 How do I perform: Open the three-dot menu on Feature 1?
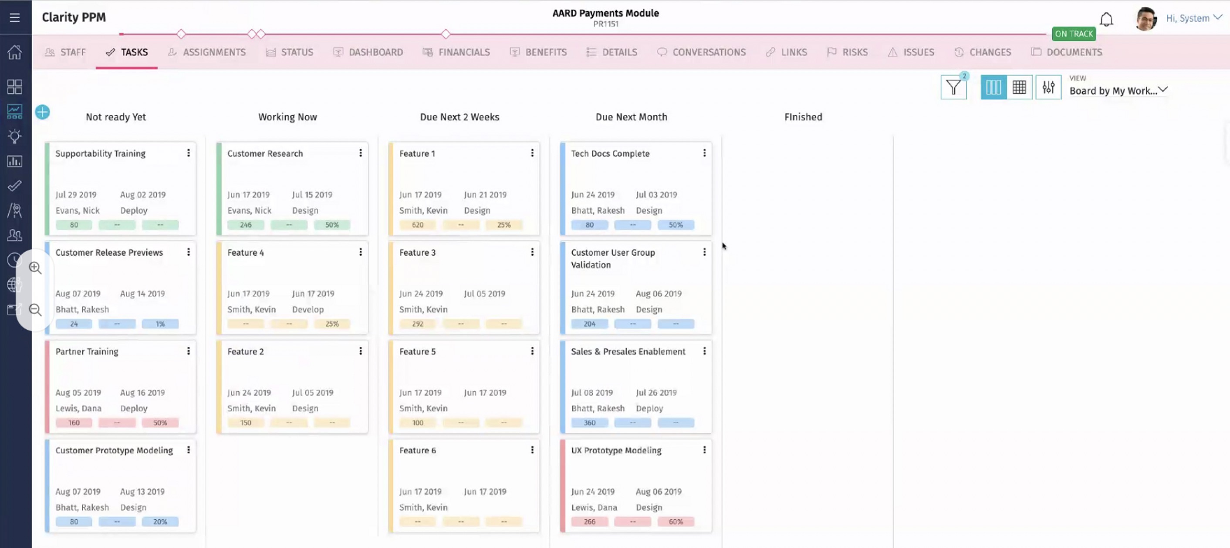pos(532,153)
